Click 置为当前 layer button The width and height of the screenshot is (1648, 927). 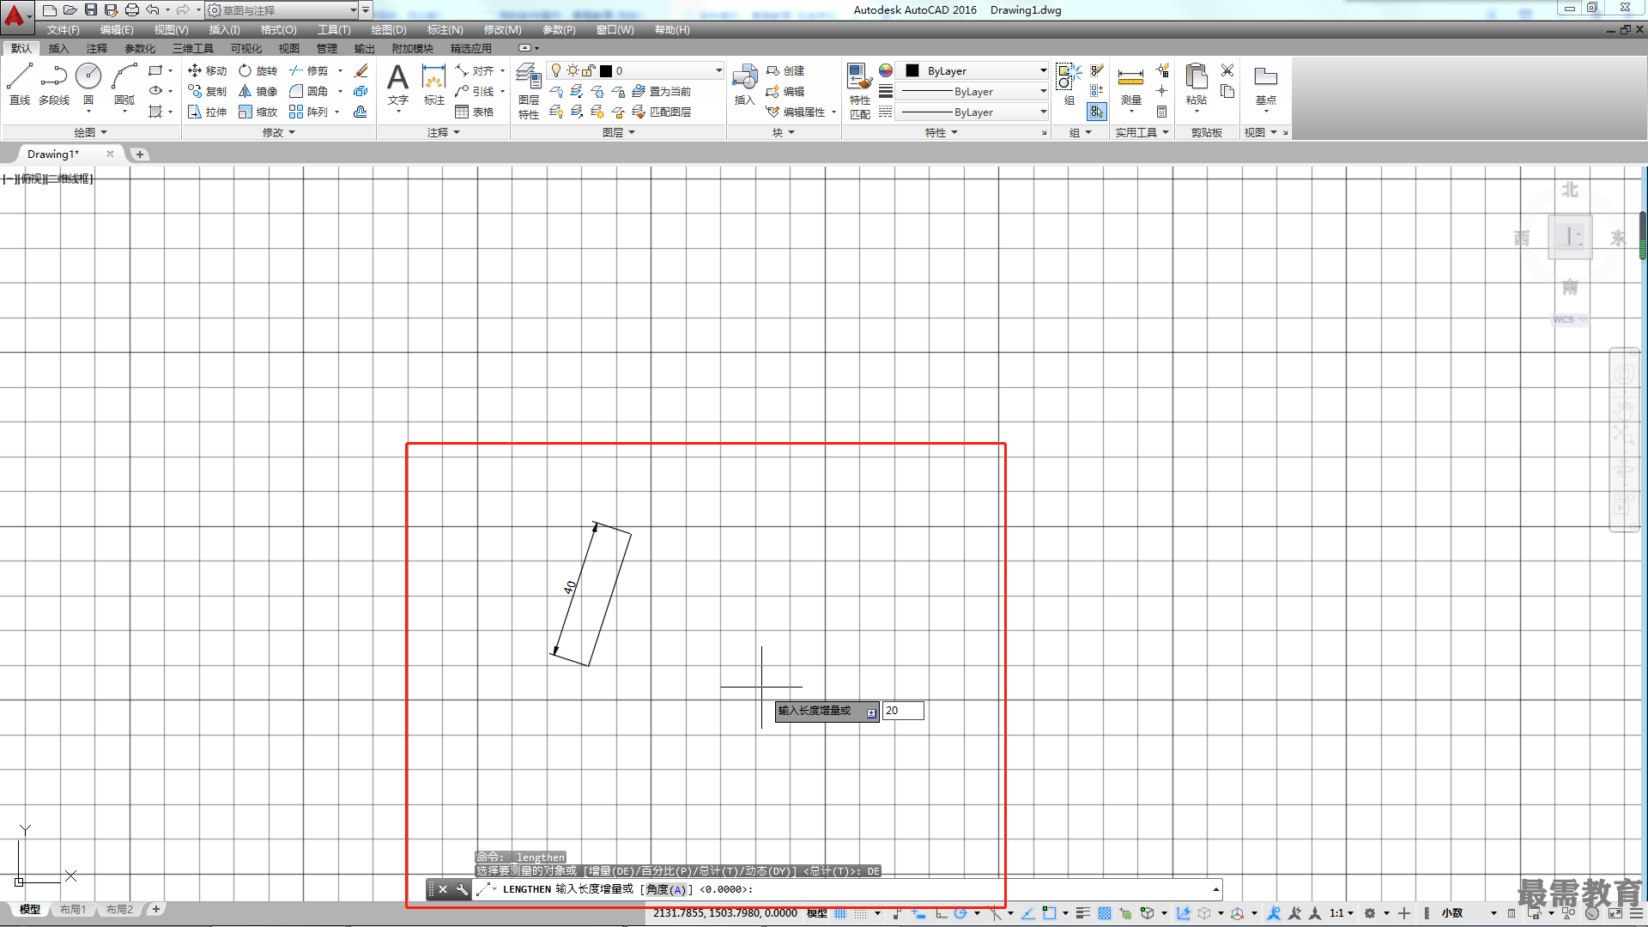tap(662, 91)
